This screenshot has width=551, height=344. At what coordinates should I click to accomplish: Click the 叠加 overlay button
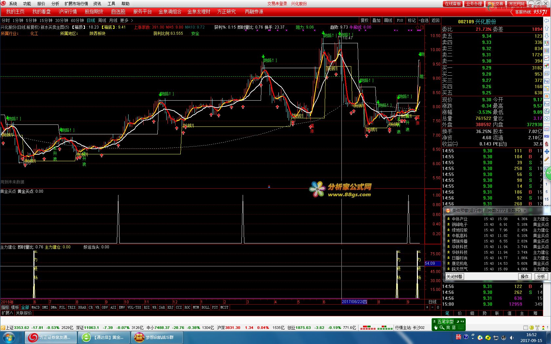pos(377,20)
